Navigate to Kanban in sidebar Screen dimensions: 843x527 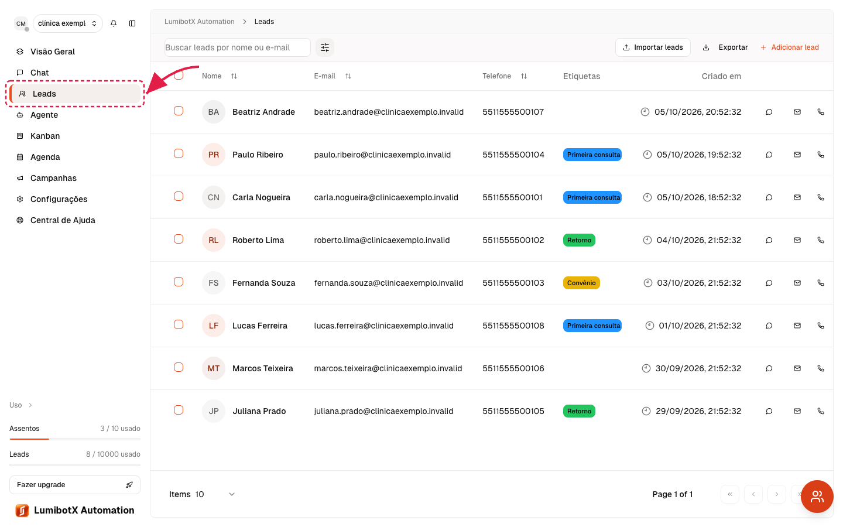pyautogui.click(x=75, y=136)
